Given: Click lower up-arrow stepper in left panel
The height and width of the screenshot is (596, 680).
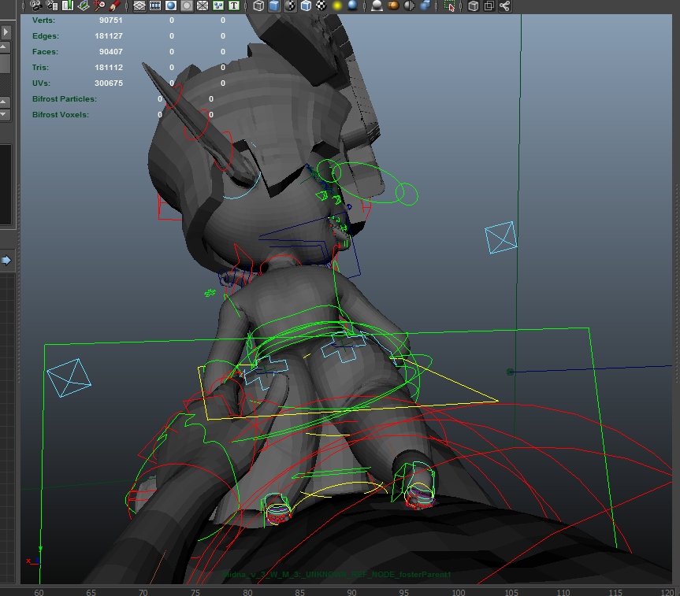Looking at the screenshot, I should tap(4, 102).
